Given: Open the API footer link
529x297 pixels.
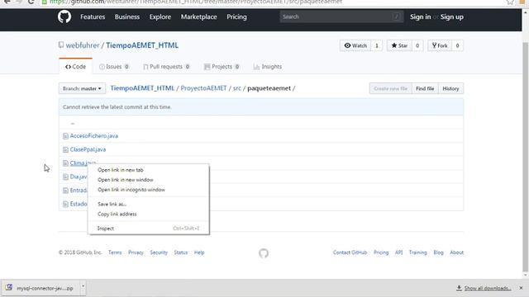Looking at the screenshot, I should [x=398, y=252].
